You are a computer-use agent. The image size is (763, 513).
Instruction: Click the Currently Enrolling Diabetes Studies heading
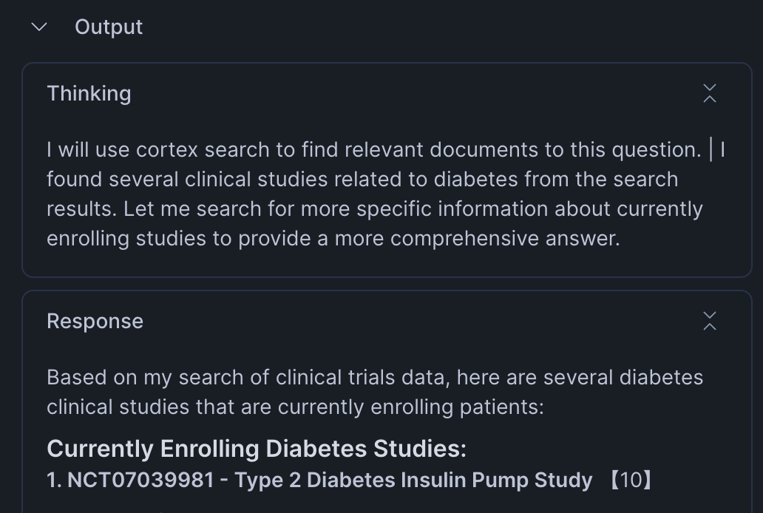click(257, 449)
